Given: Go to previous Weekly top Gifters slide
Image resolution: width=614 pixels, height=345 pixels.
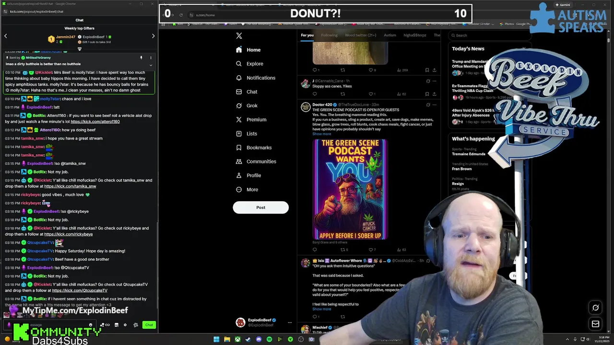Looking at the screenshot, I should tap(5, 36).
